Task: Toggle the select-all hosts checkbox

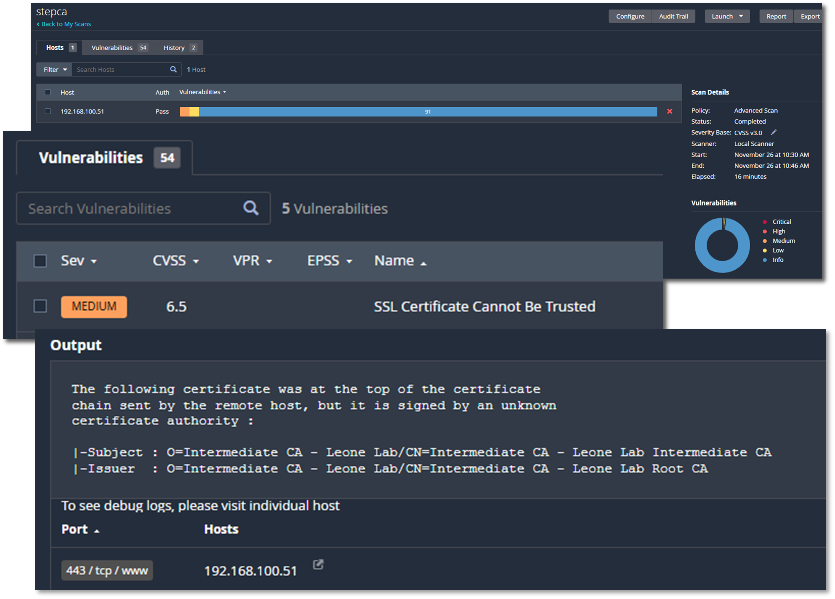Action: [x=48, y=92]
